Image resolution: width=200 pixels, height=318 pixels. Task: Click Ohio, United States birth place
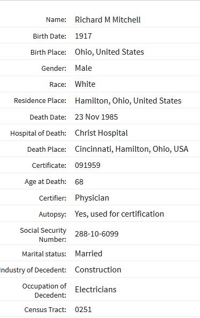pyautogui.click(x=109, y=52)
